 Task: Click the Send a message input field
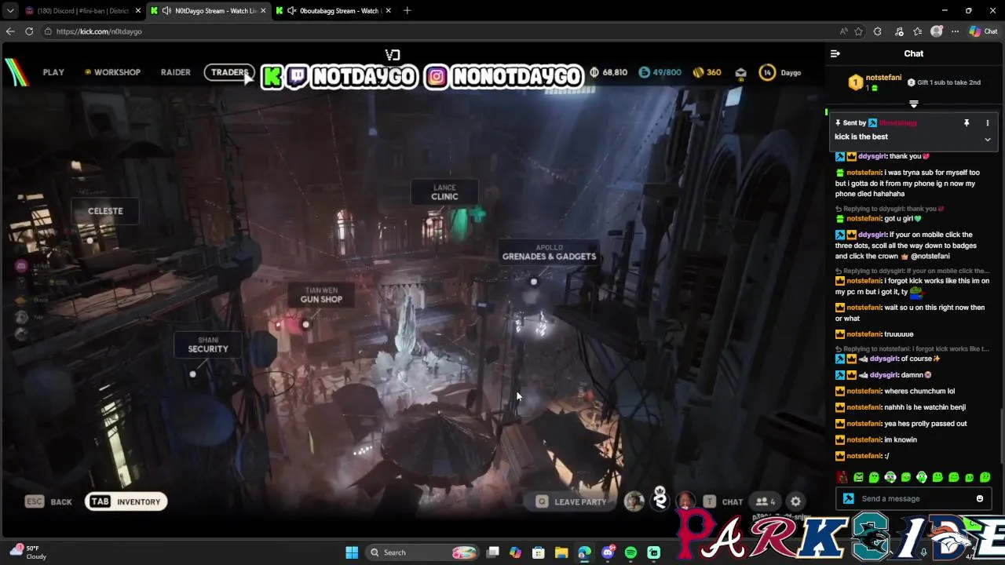915,498
